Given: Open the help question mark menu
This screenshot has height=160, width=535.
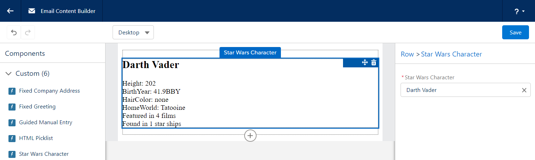Looking at the screenshot, I should (519, 11).
